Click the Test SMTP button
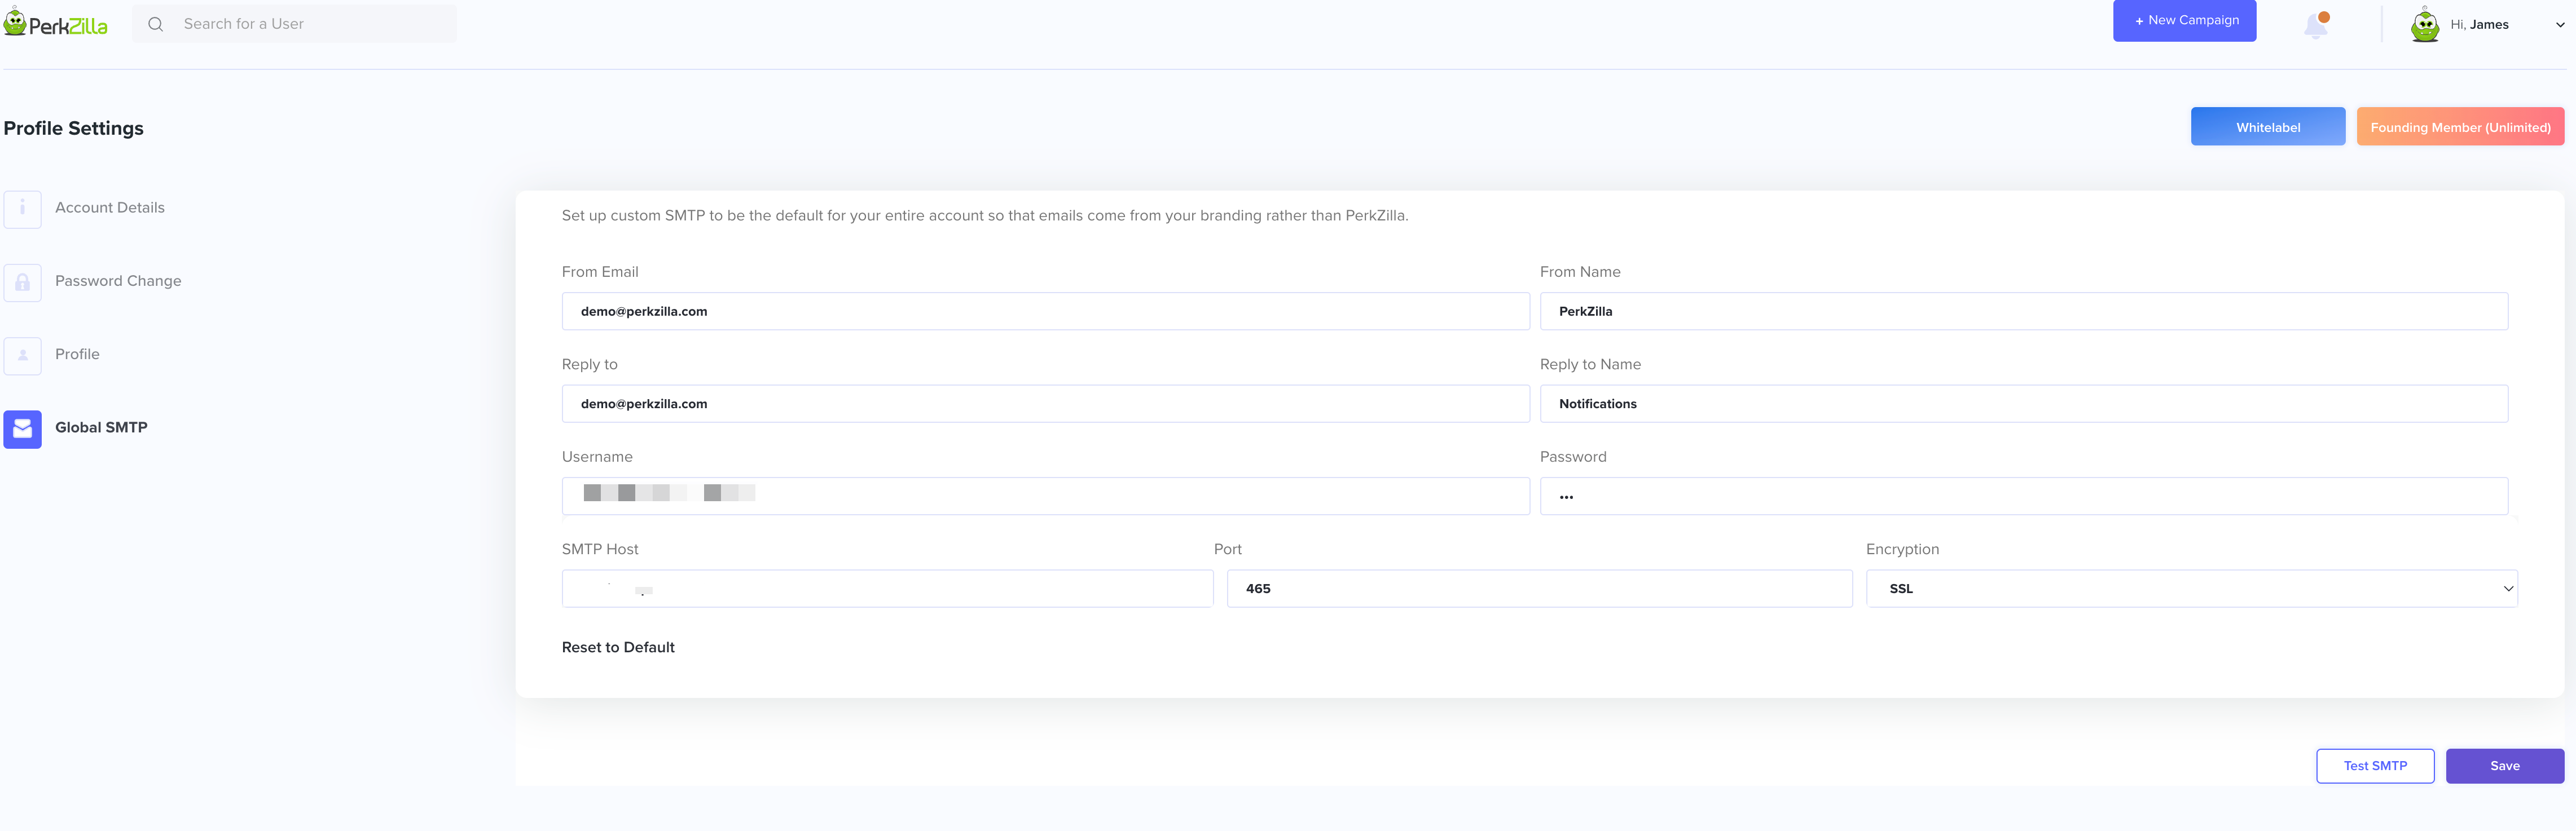 coord(2375,765)
